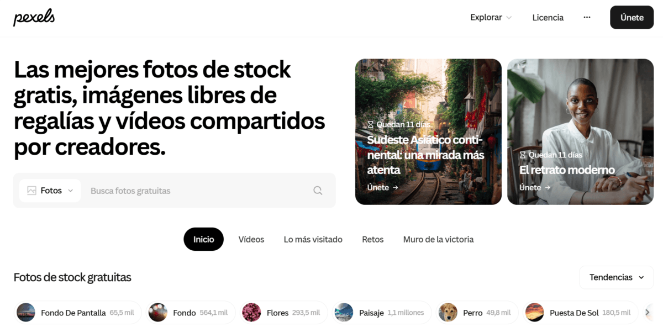The height and width of the screenshot is (332, 663).
Task: Go to the Retos tab
Action: click(373, 239)
